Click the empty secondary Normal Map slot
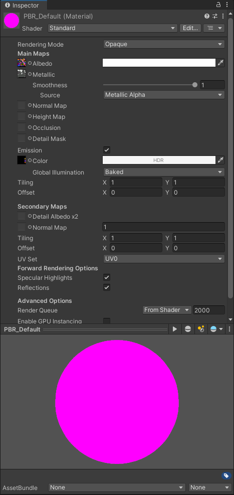This screenshot has height=495, width=234. click(x=22, y=227)
